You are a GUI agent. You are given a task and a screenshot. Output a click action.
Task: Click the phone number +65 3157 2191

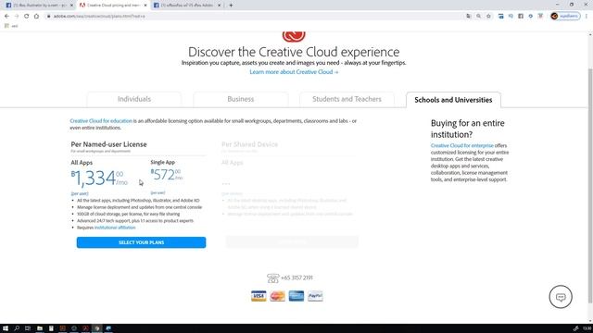296,277
